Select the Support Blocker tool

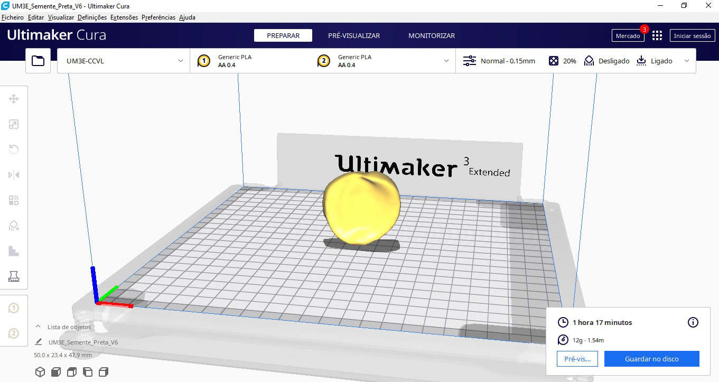coord(14,226)
